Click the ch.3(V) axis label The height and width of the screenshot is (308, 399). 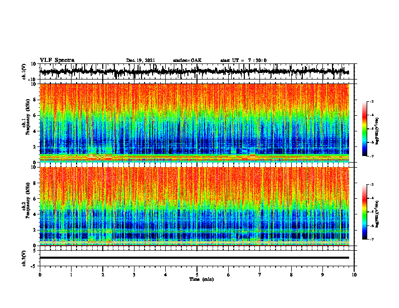24,258
